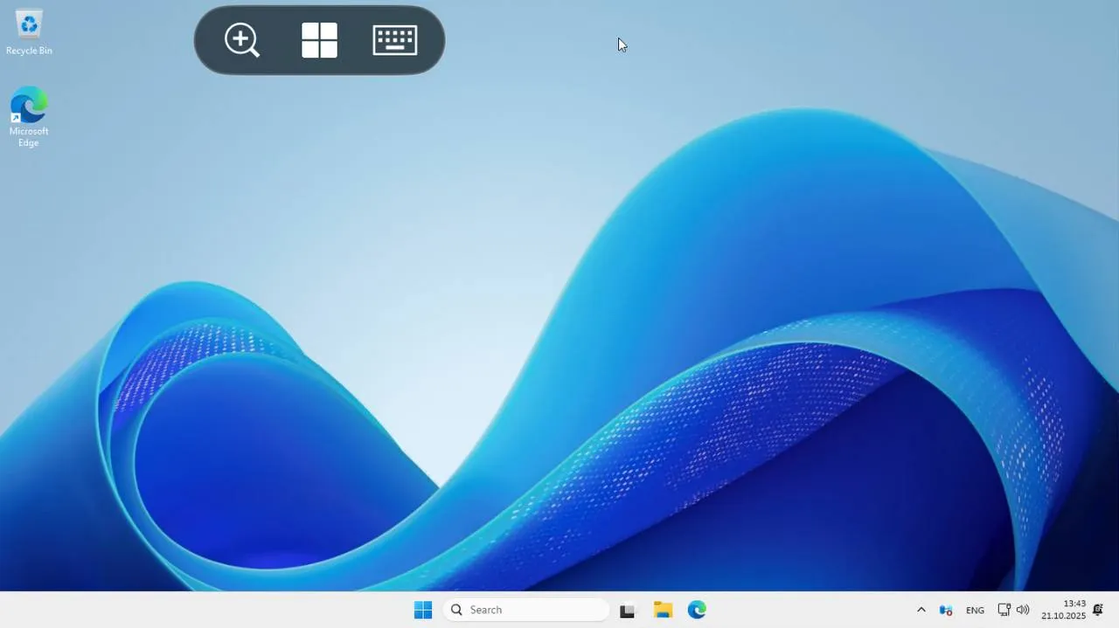Launch File Explorer from the taskbar

click(663, 610)
